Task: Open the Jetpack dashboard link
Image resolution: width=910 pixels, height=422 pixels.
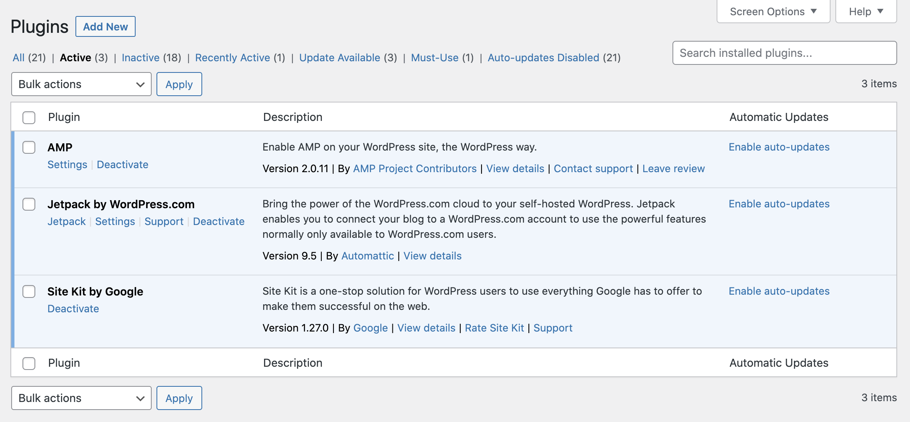Action: (x=67, y=221)
